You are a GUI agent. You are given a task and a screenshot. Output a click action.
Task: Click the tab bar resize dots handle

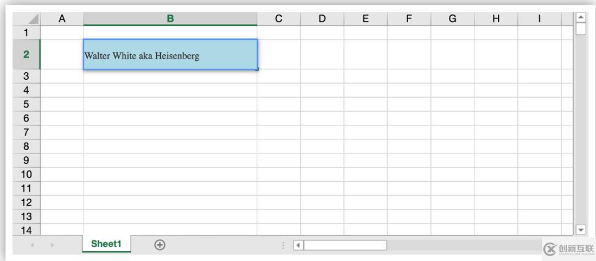[283, 245]
